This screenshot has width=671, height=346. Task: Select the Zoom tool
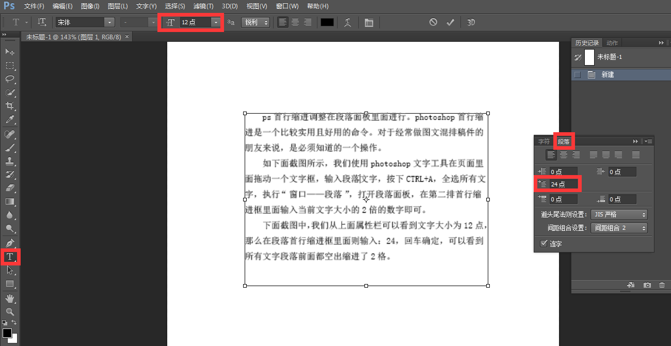tap(9, 312)
